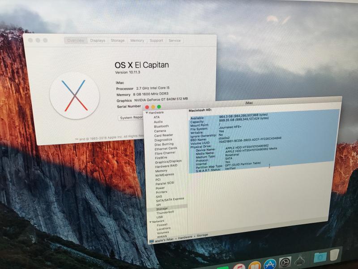Screen dimensions: 358x269
Task: Click "apple's iMac" in the path bar
Action: 164,240
